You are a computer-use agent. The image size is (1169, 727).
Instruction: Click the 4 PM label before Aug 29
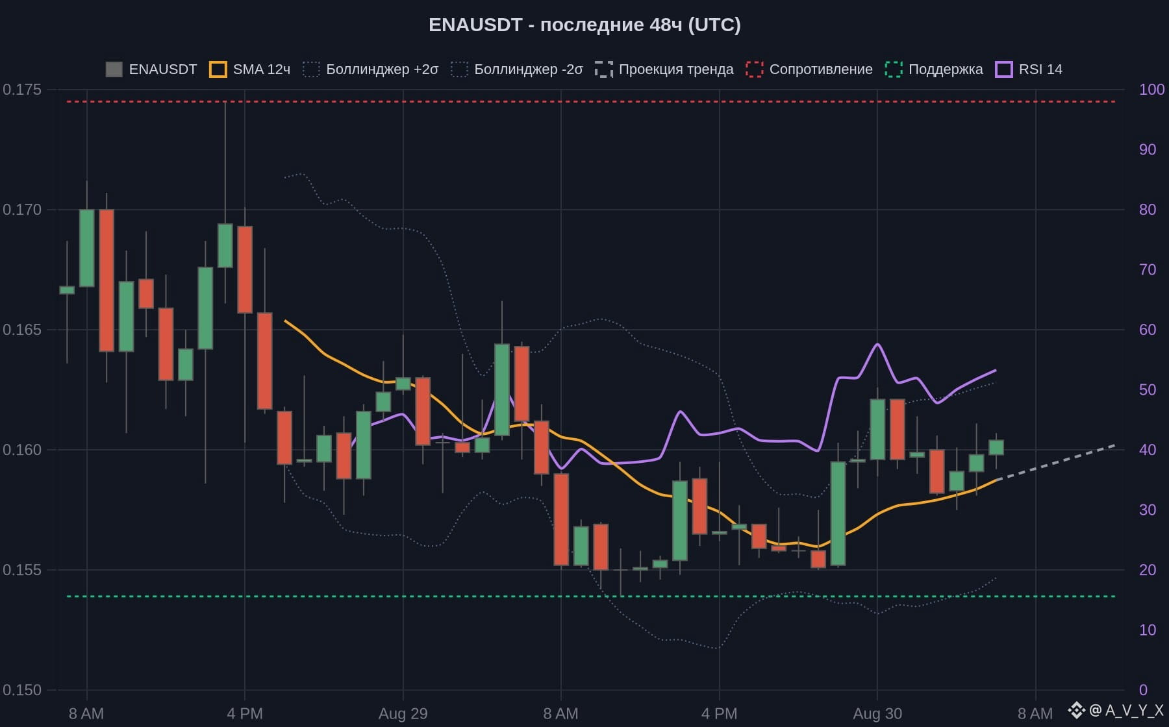[245, 713]
